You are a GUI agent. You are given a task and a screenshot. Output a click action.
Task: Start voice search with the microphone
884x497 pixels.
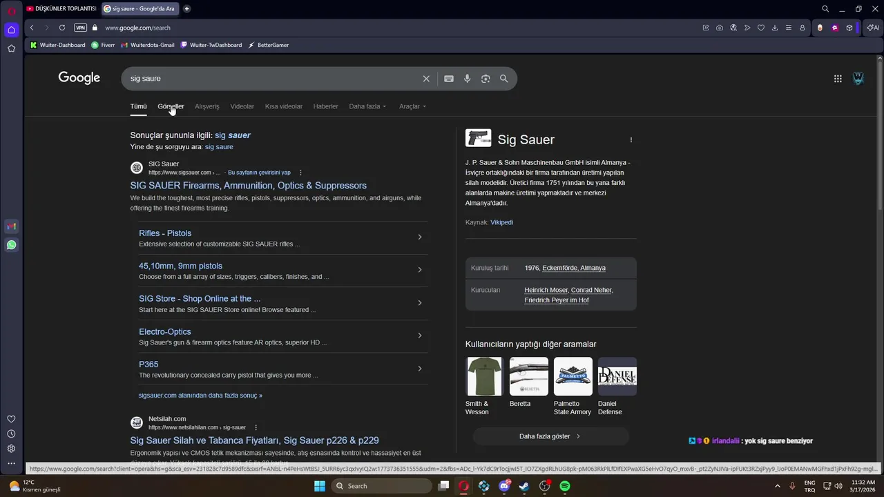pos(468,79)
